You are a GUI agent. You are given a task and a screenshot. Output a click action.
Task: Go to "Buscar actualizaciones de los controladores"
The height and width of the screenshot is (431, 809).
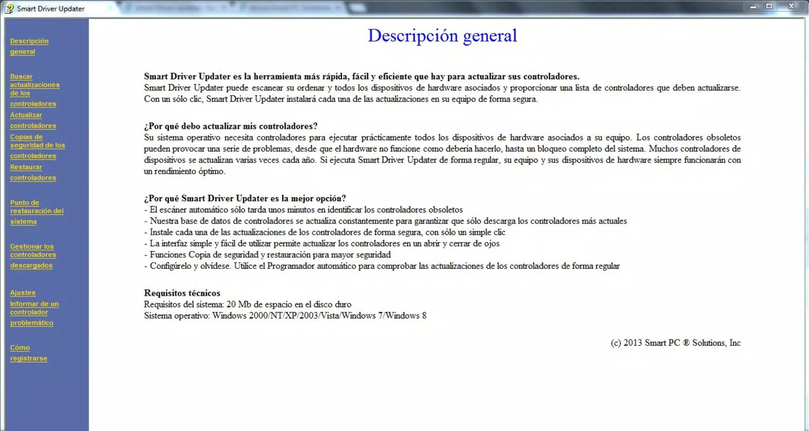point(35,90)
